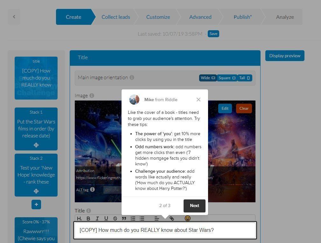Select the Stack 1 card
Screen dimensions: 321x243
(x=36, y=129)
